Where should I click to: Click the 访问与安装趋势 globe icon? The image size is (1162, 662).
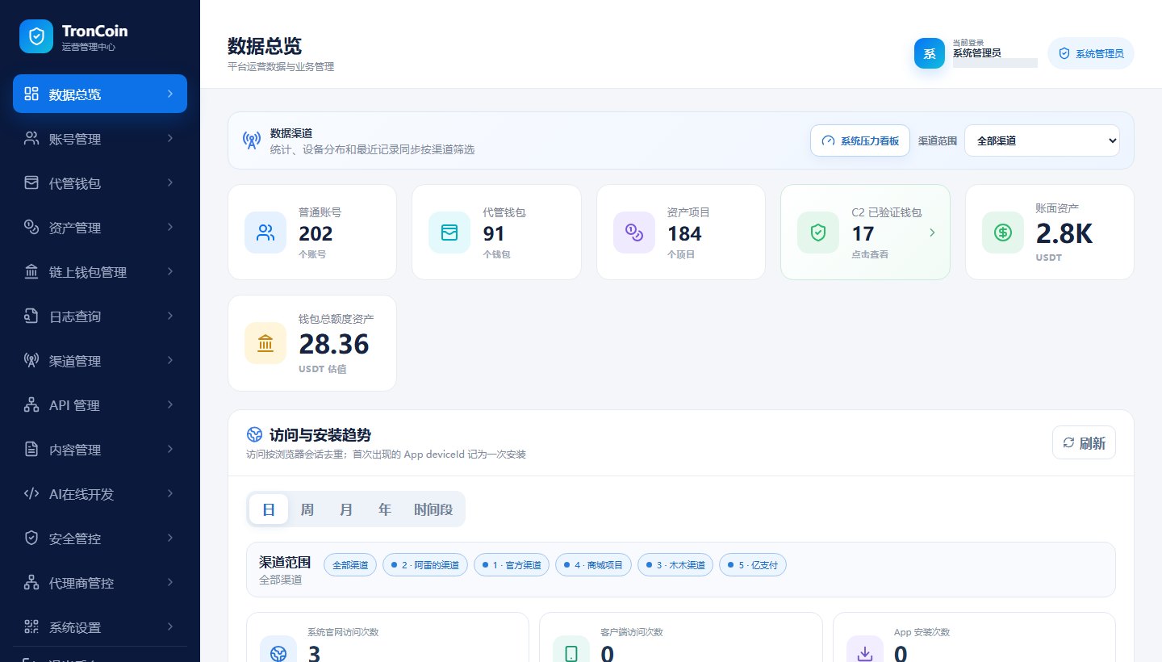255,434
